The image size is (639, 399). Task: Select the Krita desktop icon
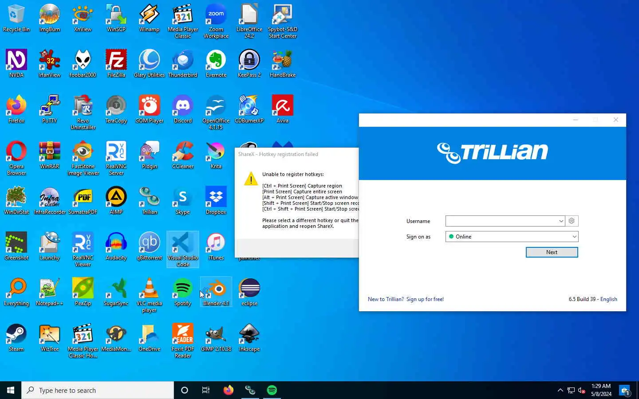click(x=216, y=155)
